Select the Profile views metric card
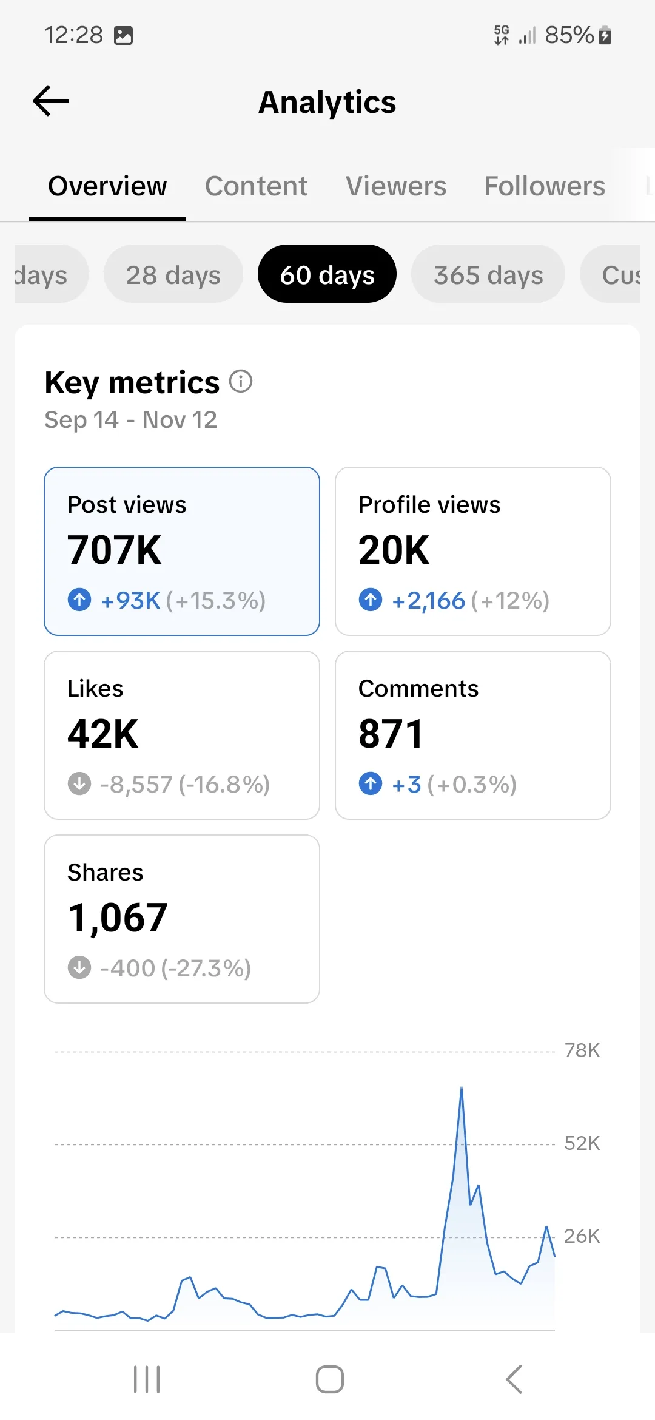Image resolution: width=655 pixels, height=1420 pixels. tap(473, 551)
